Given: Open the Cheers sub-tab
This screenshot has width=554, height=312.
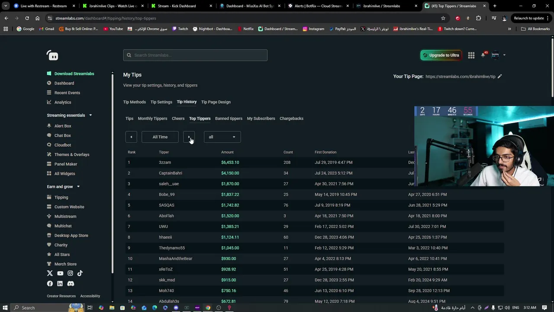Looking at the screenshot, I should click(x=178, y=119).
